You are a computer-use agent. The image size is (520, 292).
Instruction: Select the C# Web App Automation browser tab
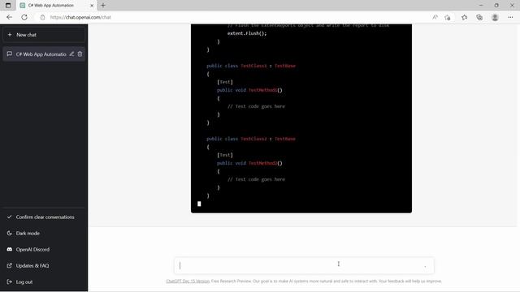click(x=56, y=6)
